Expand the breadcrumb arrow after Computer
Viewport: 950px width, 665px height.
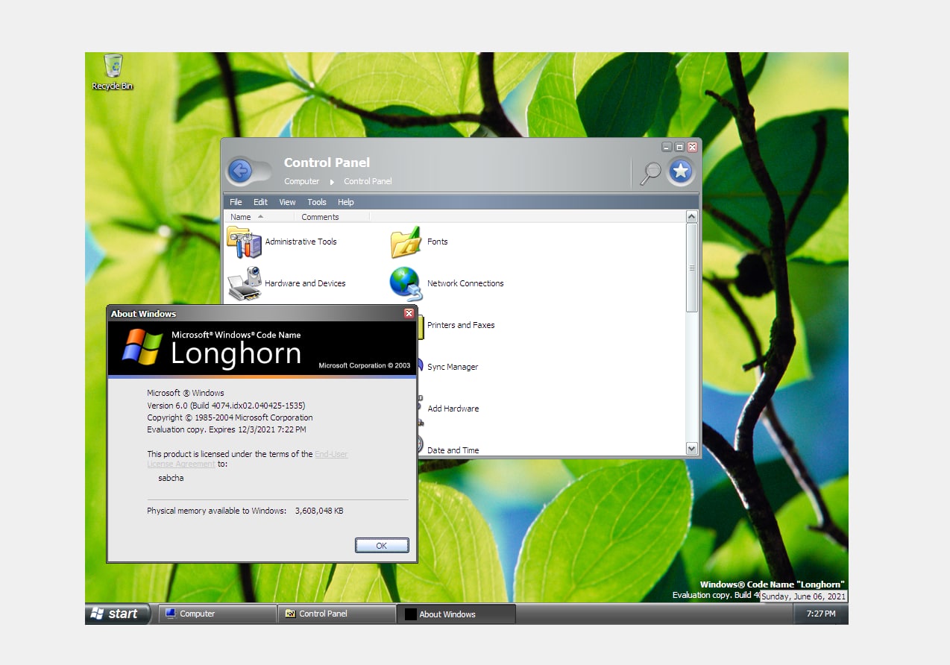332,182
